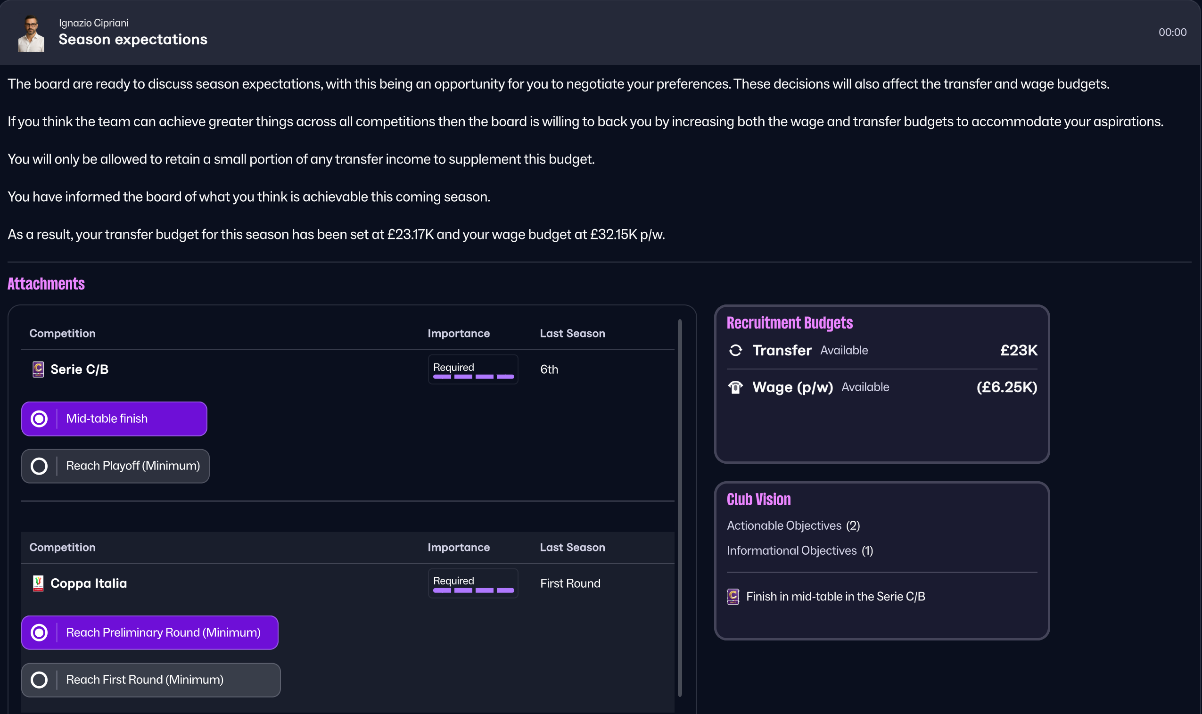Choose Reach Preliminary Round (Minimum)
Image resolution: width=1202 pixels, height=714 pixels.
tap(149, 632)
